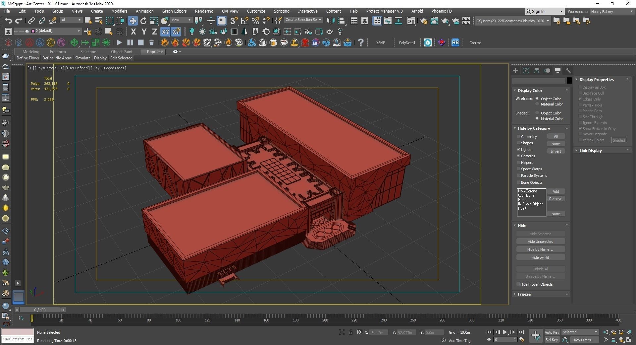Jump to the end frame of animation
This screenshot has width=636, height=345.
coord(521,332)
